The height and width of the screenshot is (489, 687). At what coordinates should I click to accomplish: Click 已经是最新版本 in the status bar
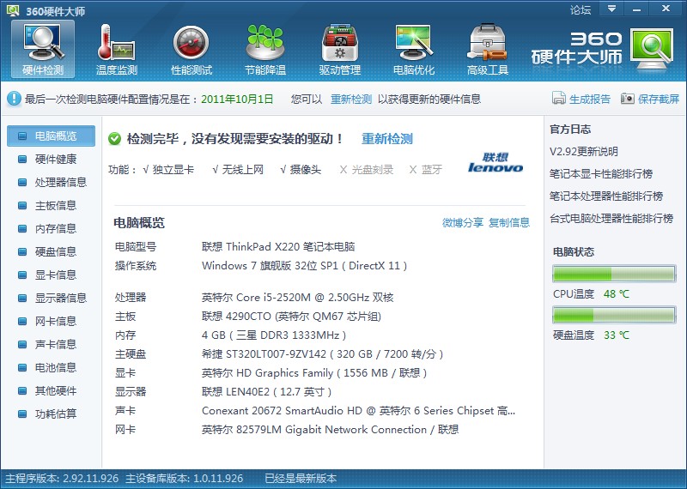(x=301, y=479)
